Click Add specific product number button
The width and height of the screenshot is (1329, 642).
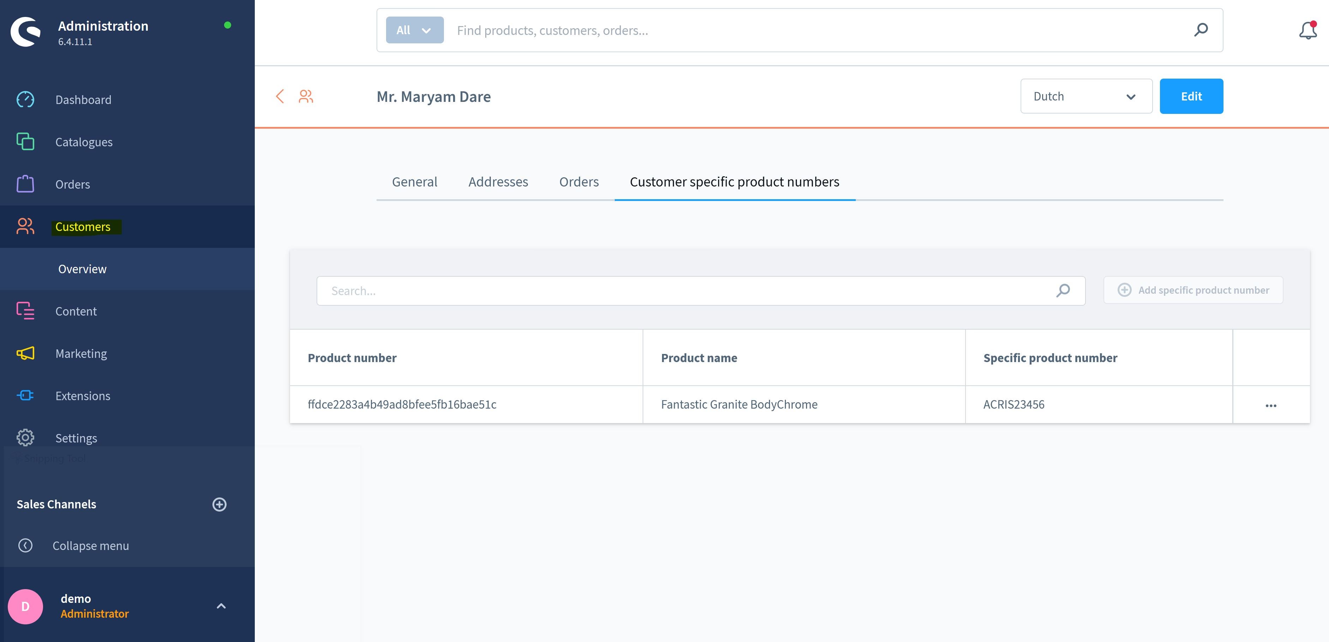1193,290
